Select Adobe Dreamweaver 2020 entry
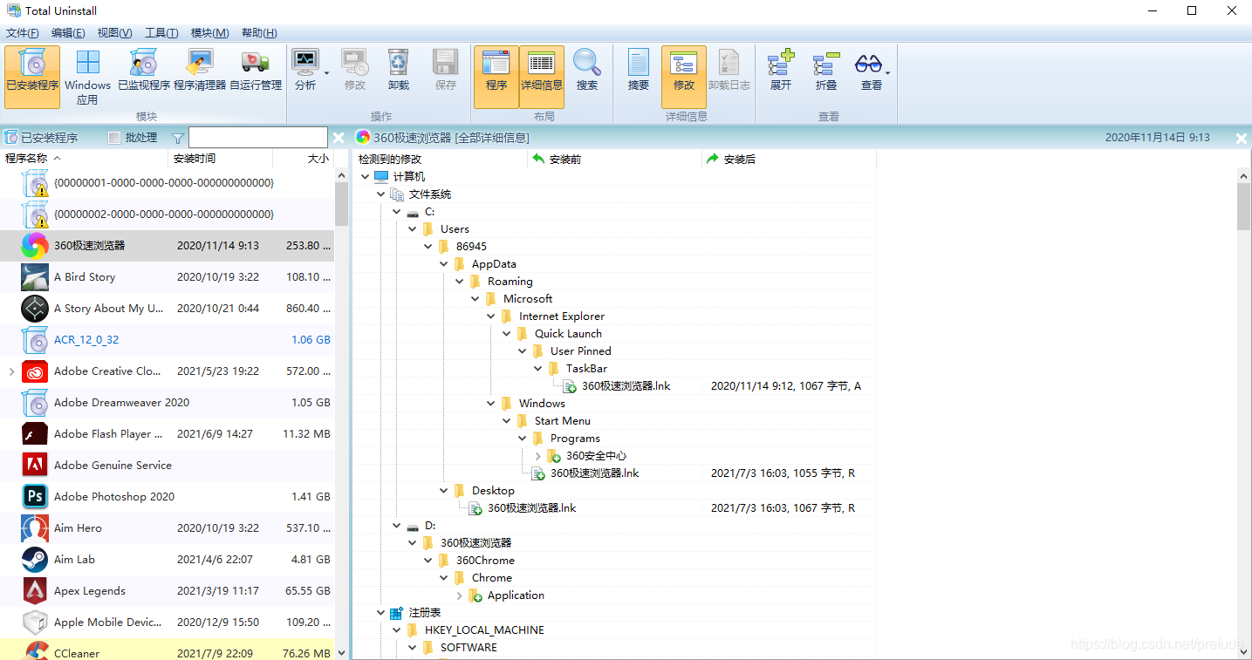1252x660 pixels. point(167,403)
